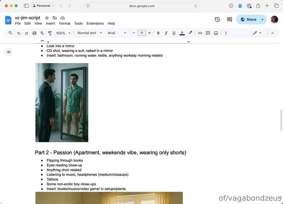Click the vertical scrollbar thumb
This screenshot has width=283, height=204.
(281, 120)
